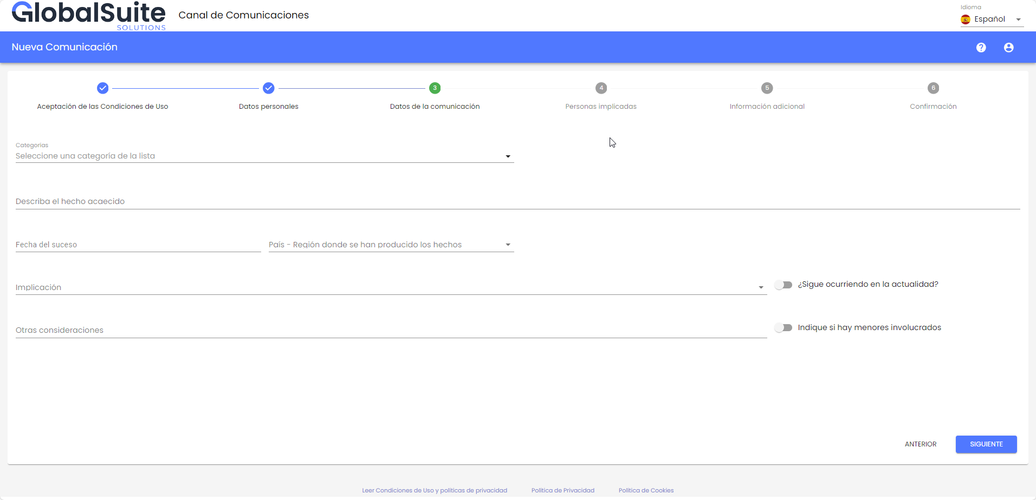Click the step 5 Información adicional circle
Viewport: 1036px width, 500px height.
point(767,88)
